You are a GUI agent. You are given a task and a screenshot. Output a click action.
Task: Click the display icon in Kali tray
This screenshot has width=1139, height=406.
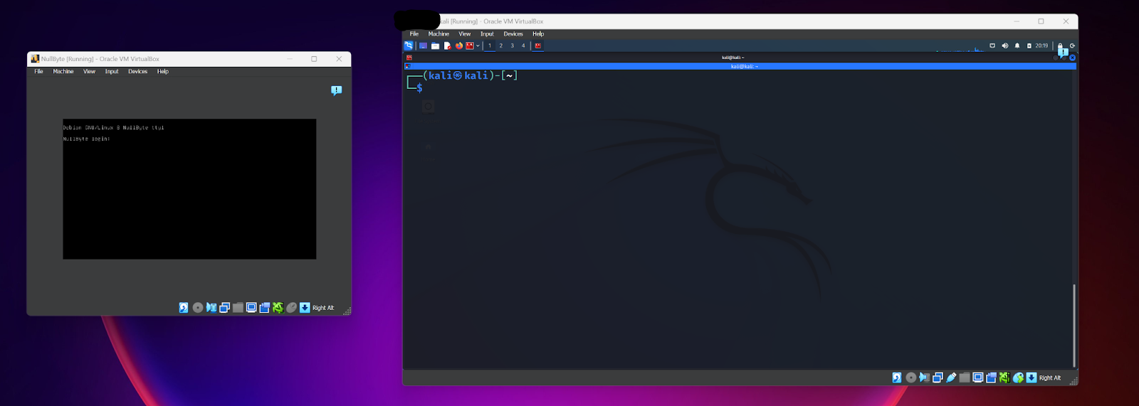(992, 46)
